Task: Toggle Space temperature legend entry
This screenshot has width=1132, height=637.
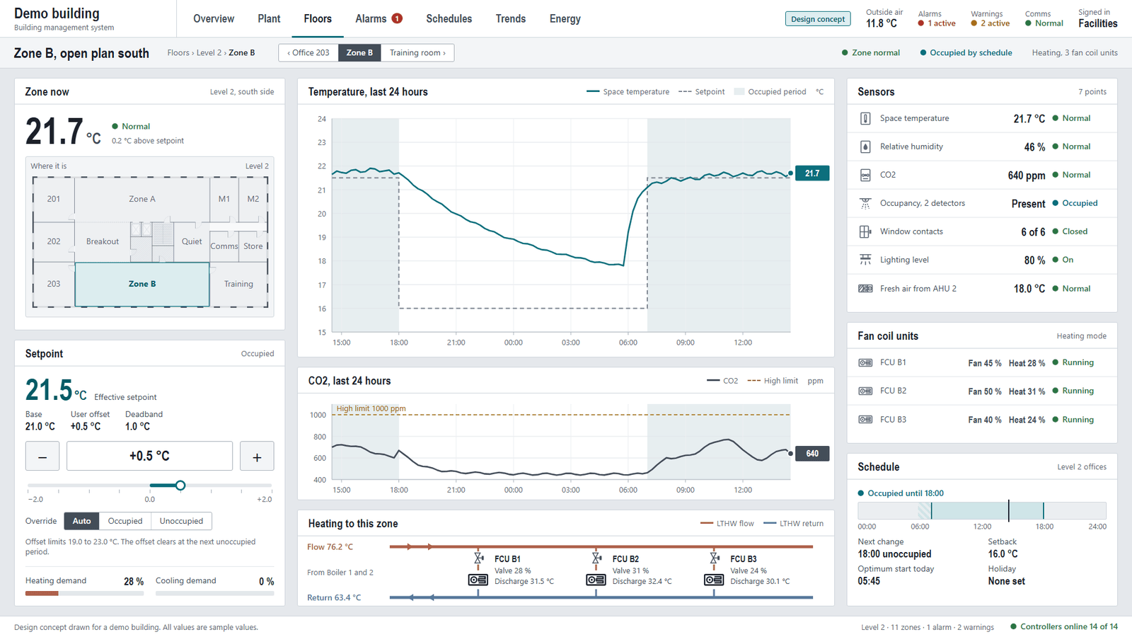Action: coord(628,92)
